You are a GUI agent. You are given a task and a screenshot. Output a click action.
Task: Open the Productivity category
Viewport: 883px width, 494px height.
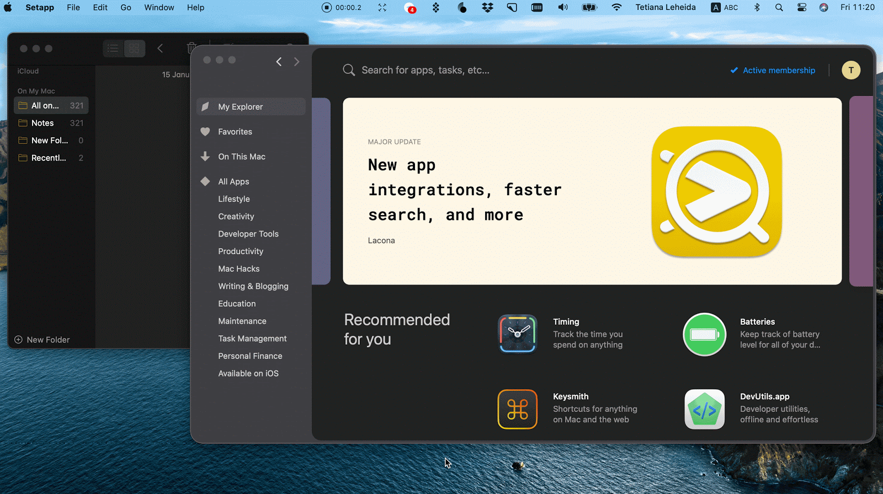(241, 251)
